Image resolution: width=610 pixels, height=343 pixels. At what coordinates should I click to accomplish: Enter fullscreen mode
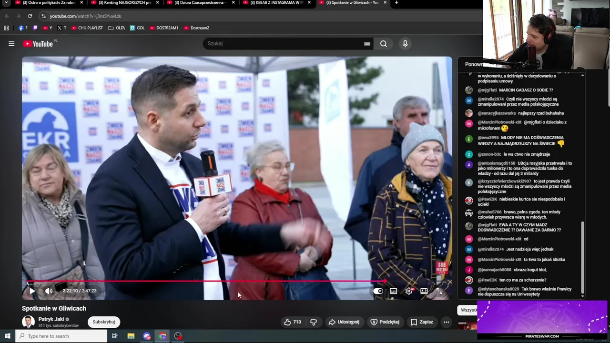pyautogui.click(x=439, y=291)
